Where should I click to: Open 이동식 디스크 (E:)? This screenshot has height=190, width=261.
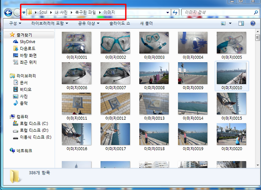point(36,137)
